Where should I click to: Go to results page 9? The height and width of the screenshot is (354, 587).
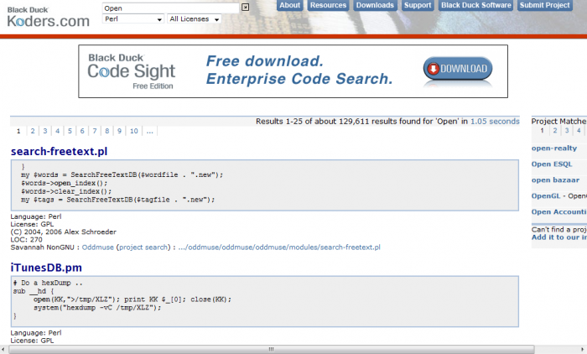click(119, 131)
